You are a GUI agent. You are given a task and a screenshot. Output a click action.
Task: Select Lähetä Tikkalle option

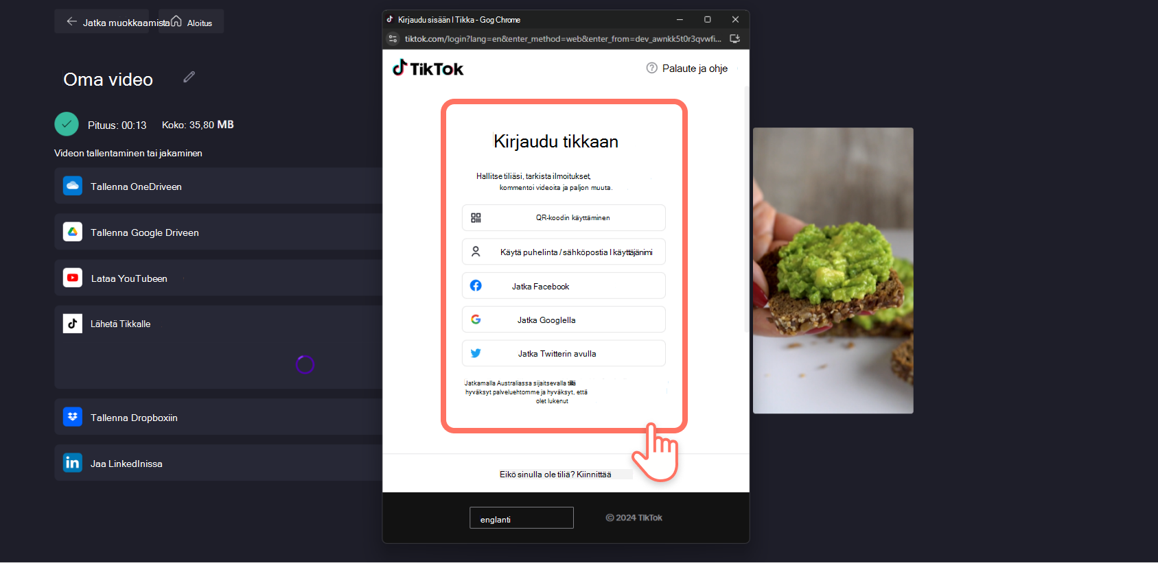[x=218, y=347]
